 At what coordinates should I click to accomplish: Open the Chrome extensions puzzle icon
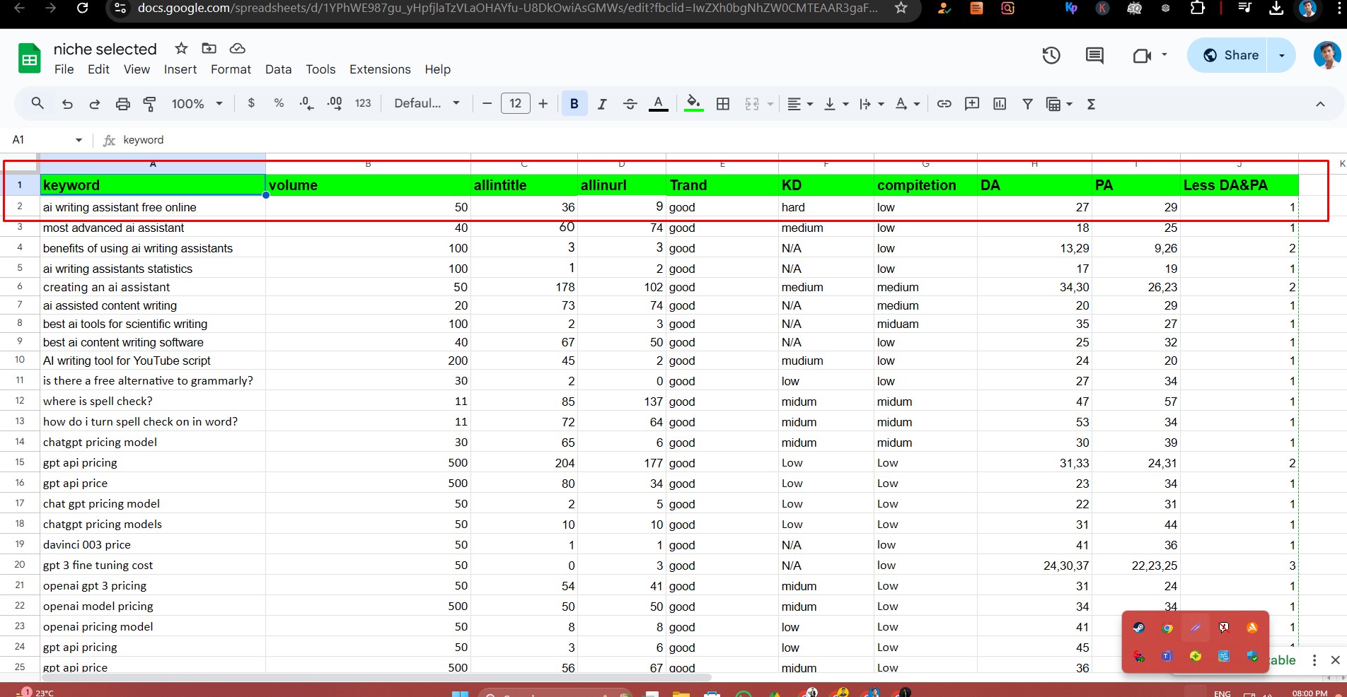tap(1197, 8)
